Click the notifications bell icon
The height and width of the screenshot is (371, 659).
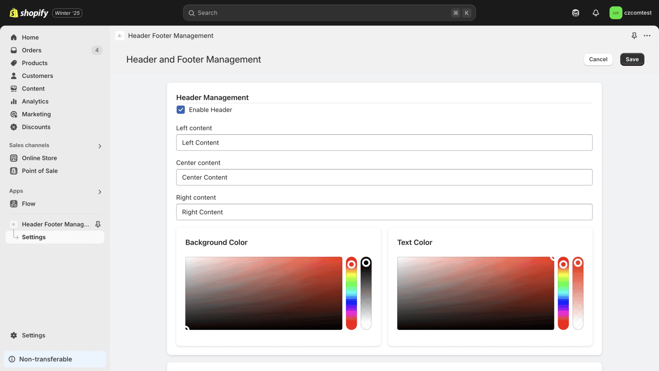click(596, 13)
